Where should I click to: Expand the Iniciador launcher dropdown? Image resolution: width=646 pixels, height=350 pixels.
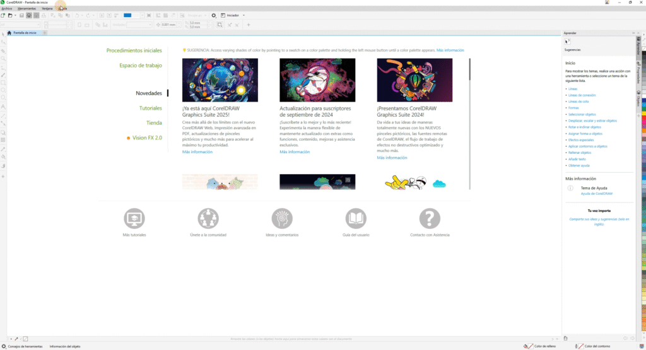click(244, 15)
